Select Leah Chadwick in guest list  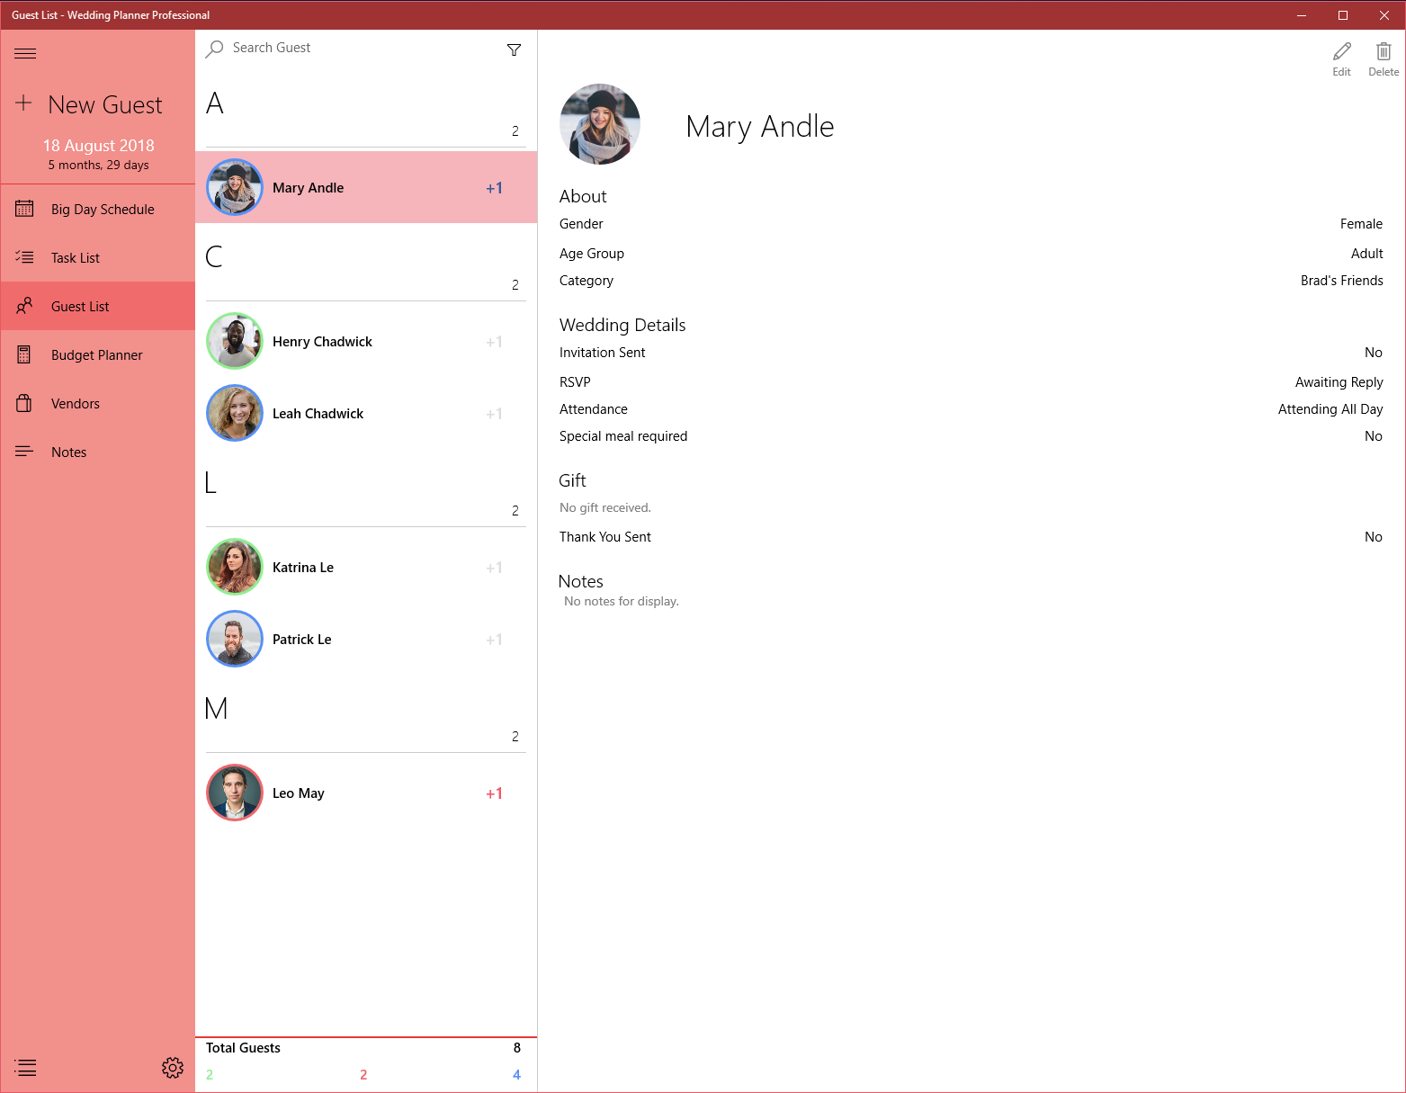point(366,414)
